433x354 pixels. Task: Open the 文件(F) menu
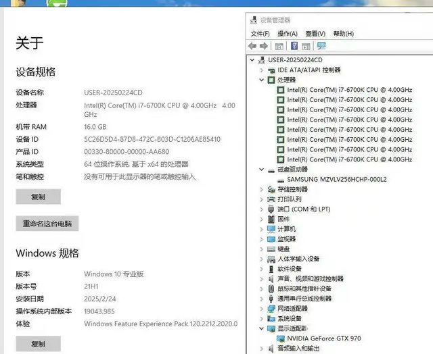pyautogui.click(x=260, y=34)
